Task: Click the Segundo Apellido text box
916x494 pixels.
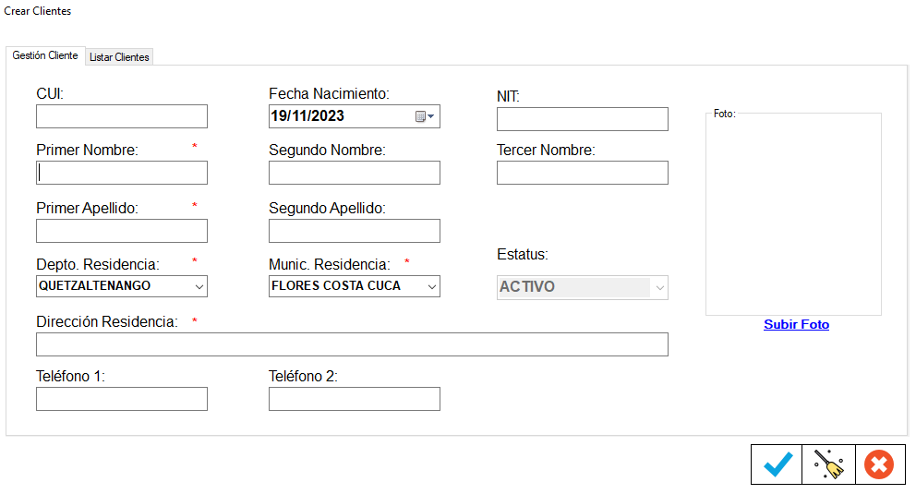Action: (x=354, y=231)
